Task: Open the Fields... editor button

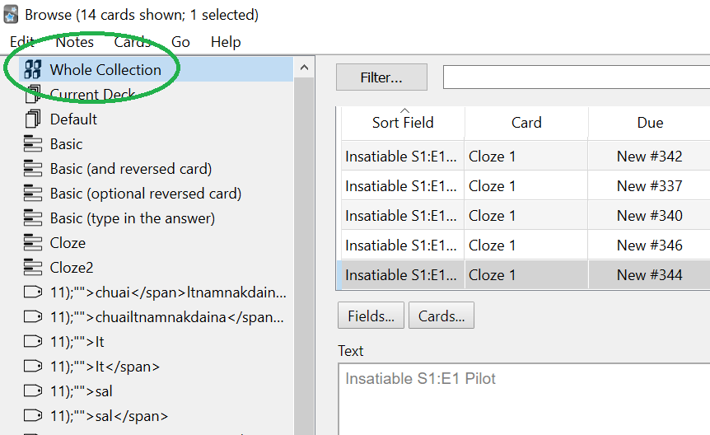Action: coord(371,316)
